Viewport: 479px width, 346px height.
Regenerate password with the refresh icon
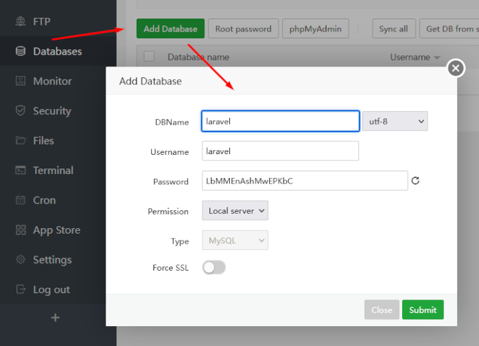[x=415, y=182]
